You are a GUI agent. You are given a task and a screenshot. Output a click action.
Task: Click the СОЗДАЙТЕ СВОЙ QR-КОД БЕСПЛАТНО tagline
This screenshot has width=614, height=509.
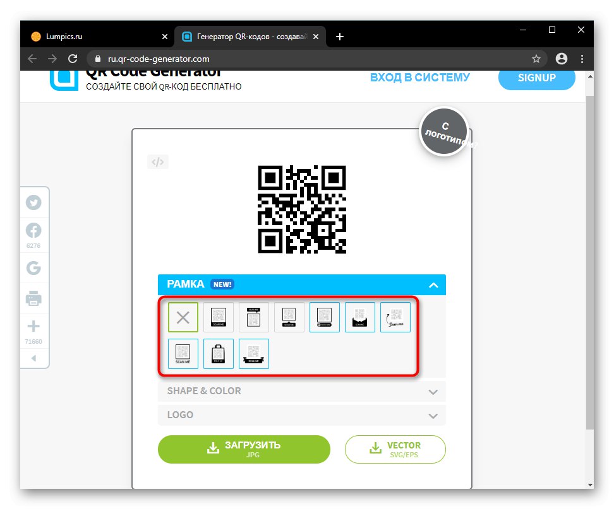point(164,86)
